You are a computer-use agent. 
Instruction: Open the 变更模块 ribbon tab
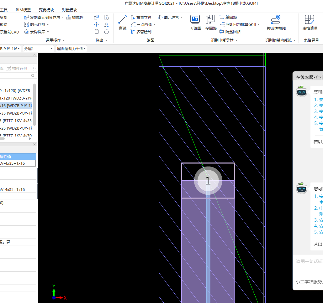[x=46, y=10]
